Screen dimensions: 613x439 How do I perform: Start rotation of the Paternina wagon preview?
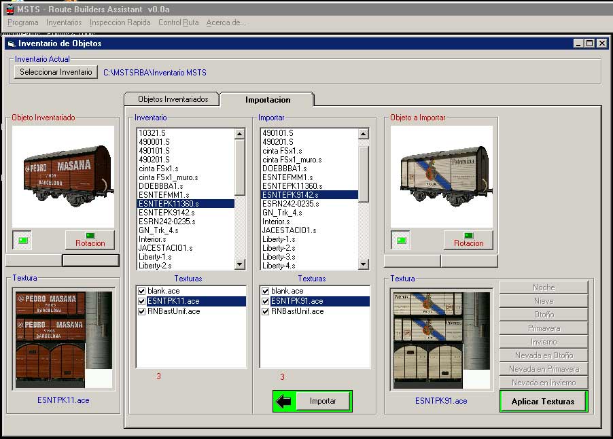point(468,241)
